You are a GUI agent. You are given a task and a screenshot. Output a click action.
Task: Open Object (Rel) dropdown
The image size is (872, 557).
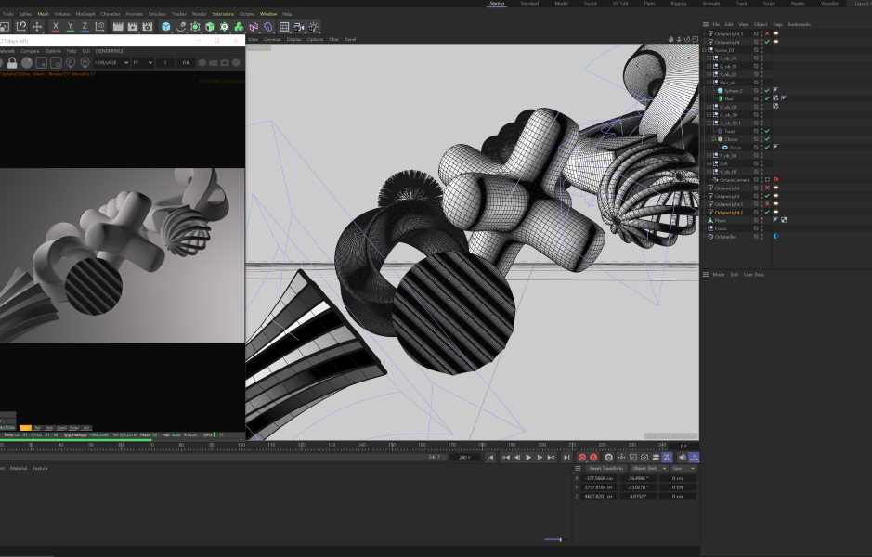pyautogui.click(x=648, y=469)
